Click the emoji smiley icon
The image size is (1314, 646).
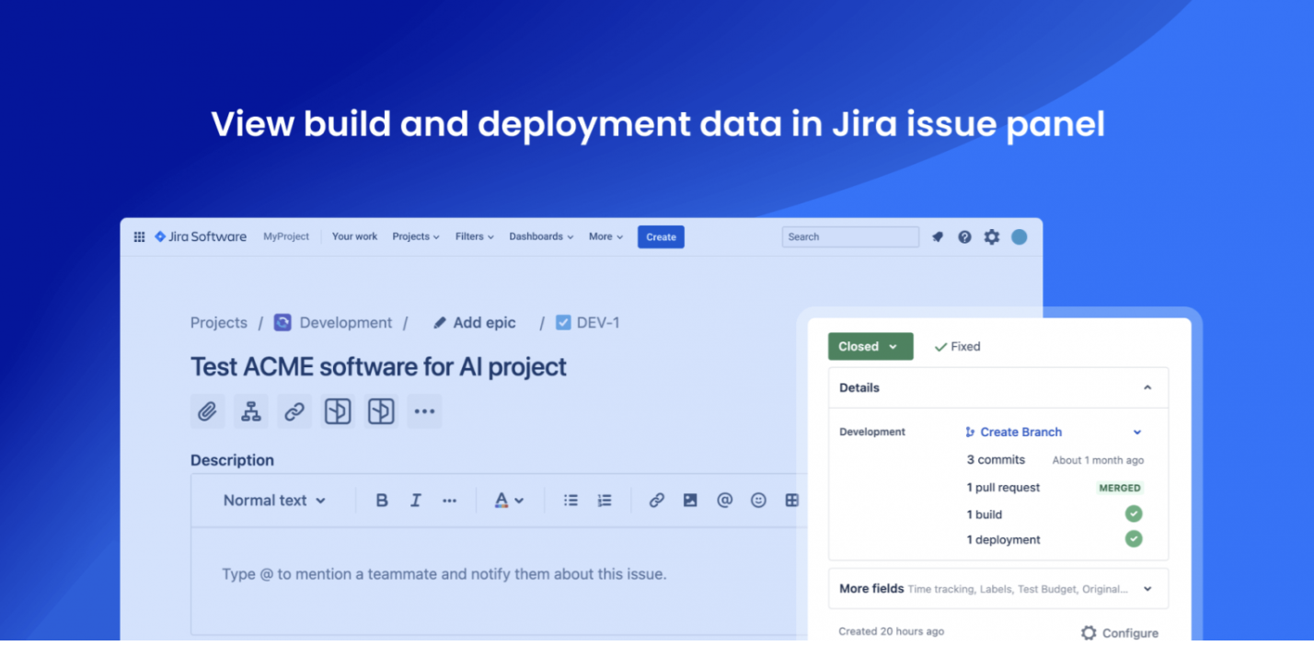[x=758, y=501]
